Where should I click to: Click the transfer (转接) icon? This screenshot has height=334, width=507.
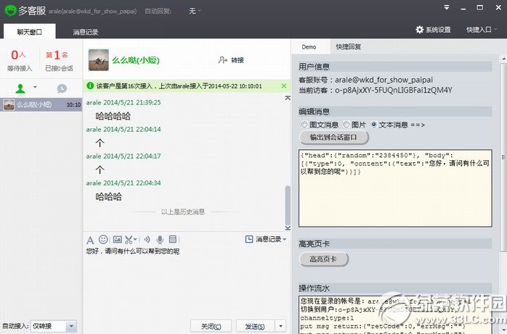pyautogui.click(x=231, y=60)
